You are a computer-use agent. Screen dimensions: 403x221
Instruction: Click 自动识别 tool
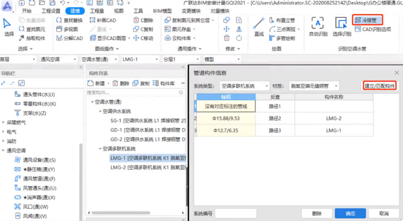coord(318,27)
